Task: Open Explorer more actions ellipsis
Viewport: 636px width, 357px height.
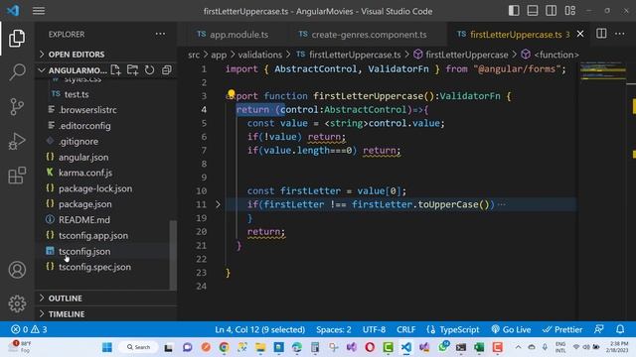Action: click(x=160, y=34)
